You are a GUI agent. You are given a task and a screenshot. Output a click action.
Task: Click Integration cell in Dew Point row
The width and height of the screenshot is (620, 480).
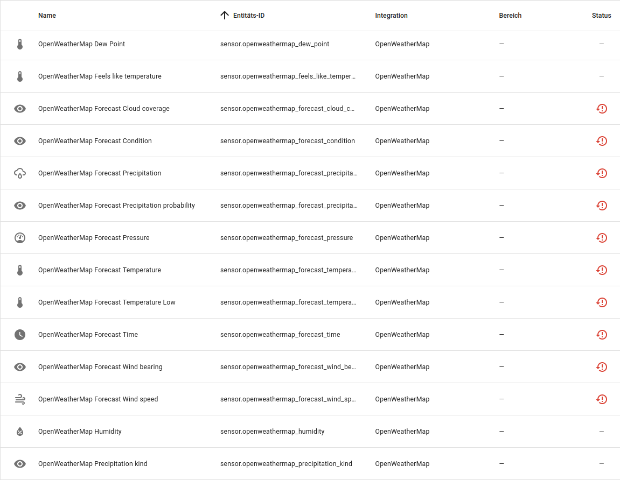[402, 44]
